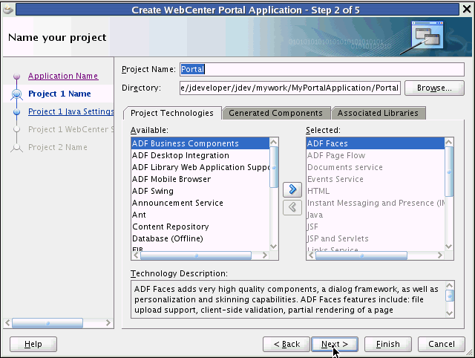The height and width of the screenshot is (358, 475).
Task: Click the Project 1 Name step marker
Action: point(16,94)
